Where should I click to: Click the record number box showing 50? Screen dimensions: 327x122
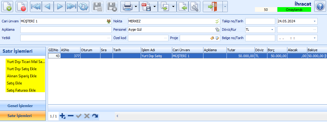click(x=266, y=10)
